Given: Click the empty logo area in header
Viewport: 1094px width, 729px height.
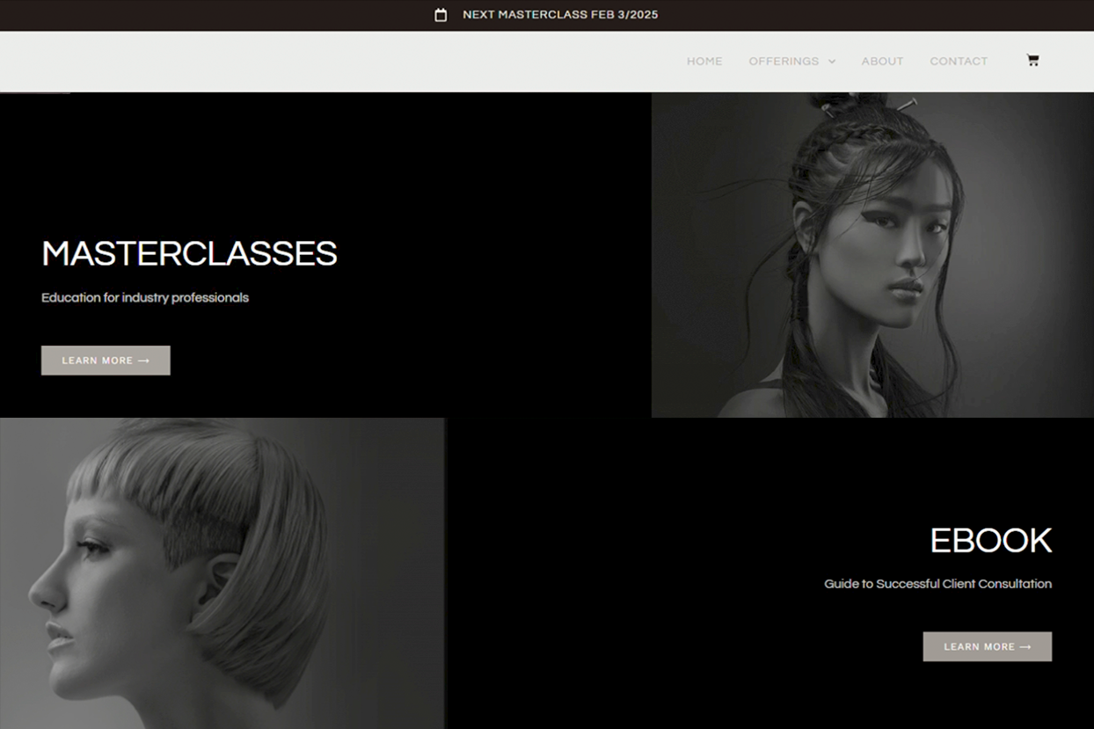Looking at the screenshot, I should coord(132,62).
